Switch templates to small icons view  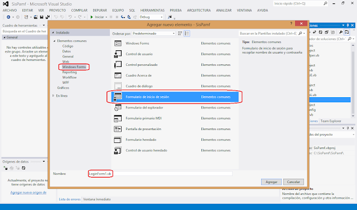tap(180, 34)
